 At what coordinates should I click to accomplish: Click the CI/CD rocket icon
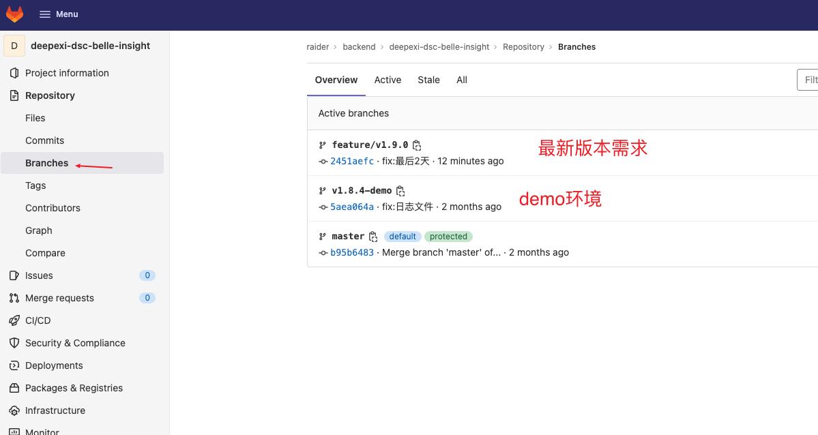click(14, 320)
